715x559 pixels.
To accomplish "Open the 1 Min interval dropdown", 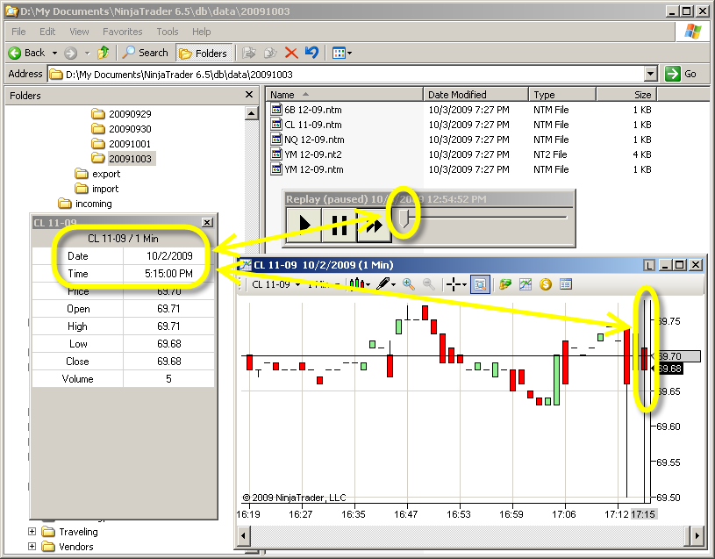I will (337, 284).
